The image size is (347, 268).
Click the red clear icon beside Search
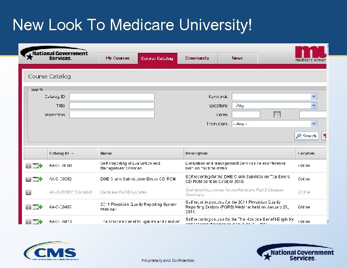click(324, 136)
